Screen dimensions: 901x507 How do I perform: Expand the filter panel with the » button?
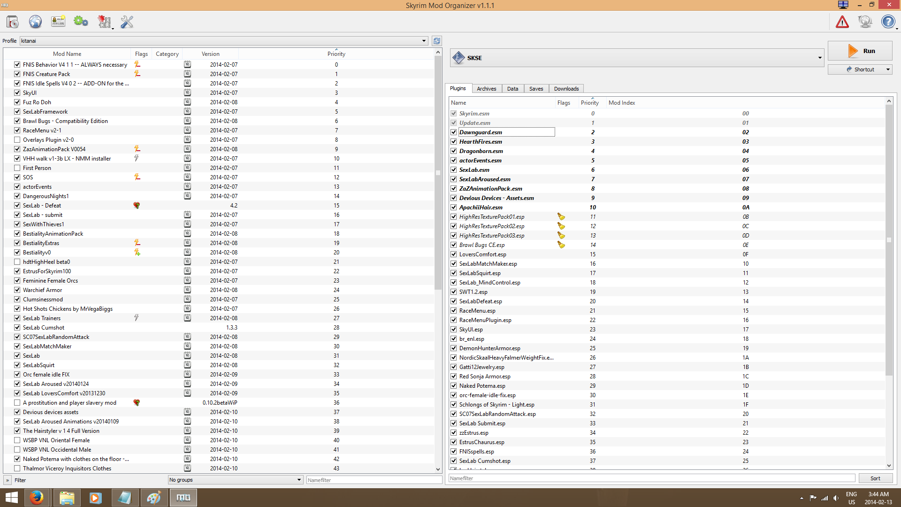(x=8, y=480)
